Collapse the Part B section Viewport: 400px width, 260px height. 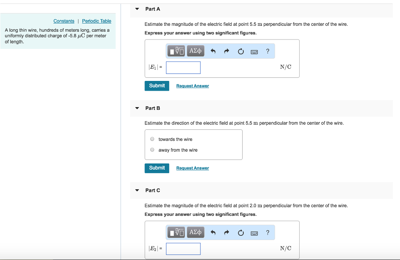pos(137,108)
